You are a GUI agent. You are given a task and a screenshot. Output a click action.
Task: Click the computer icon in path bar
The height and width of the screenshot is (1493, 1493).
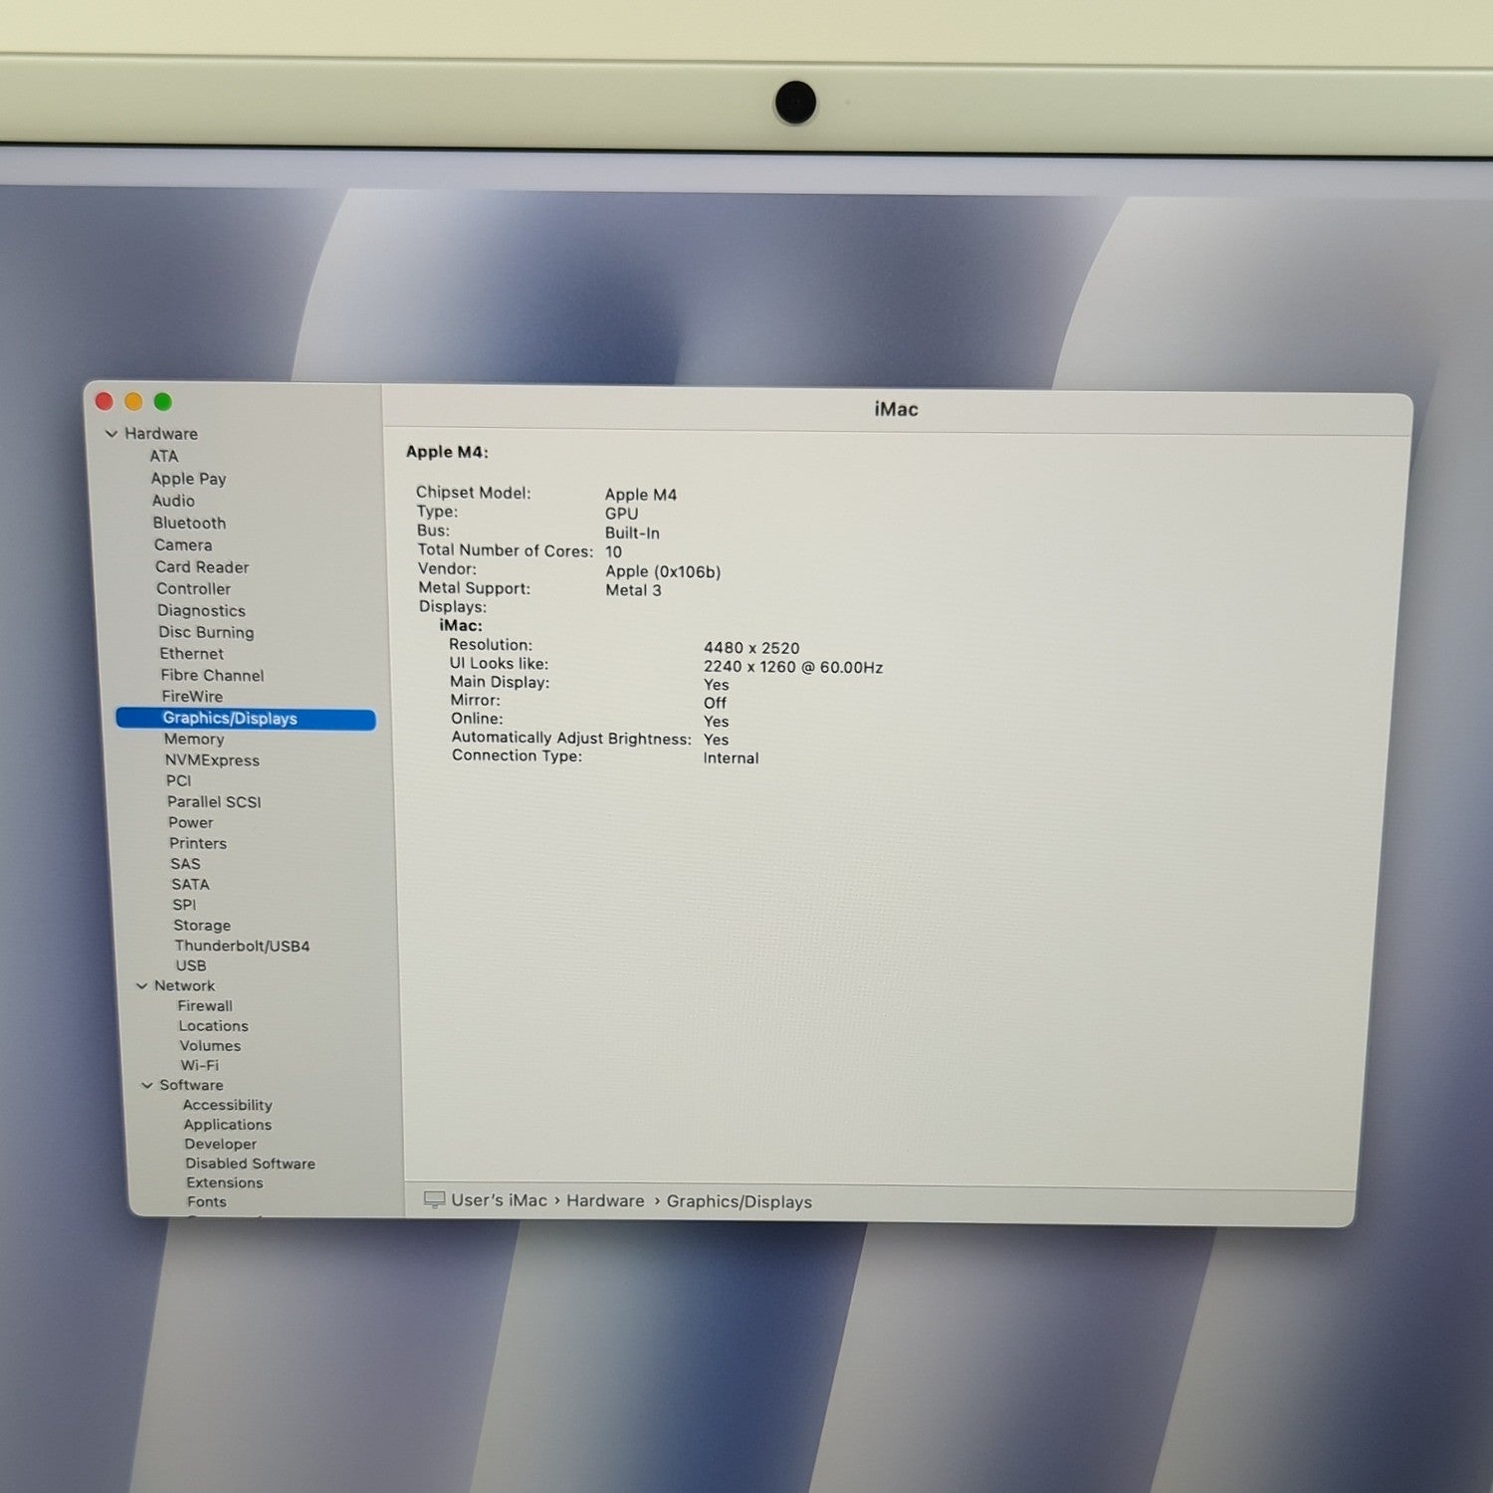pos(434,1199)
